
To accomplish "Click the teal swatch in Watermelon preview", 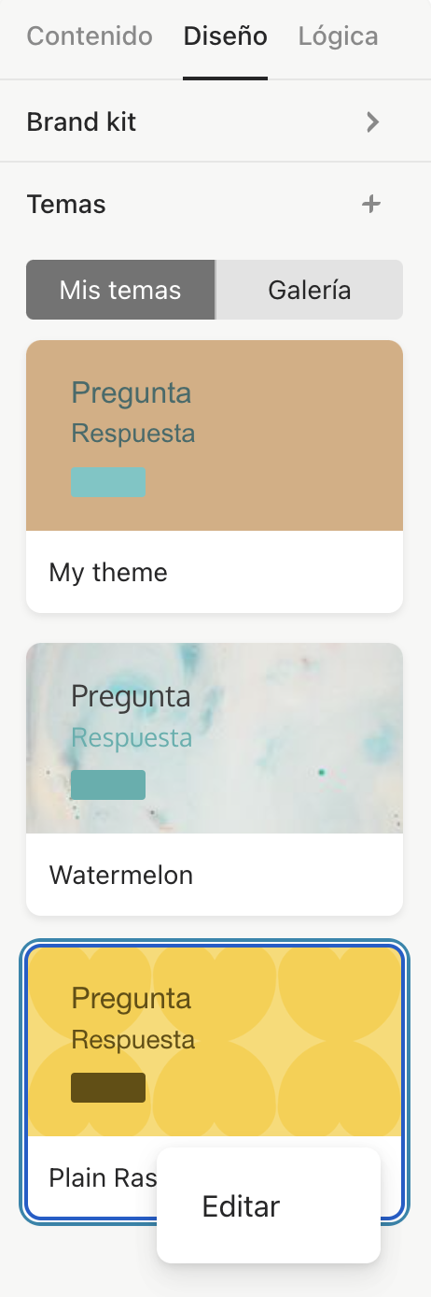I will 108,785.
